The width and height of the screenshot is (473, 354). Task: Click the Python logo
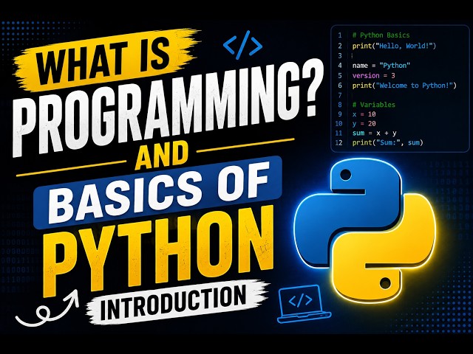click(x=365, y=230)
